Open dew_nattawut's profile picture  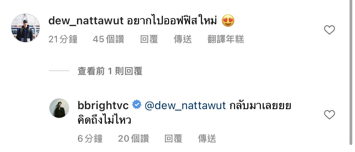tap(25, 28)
